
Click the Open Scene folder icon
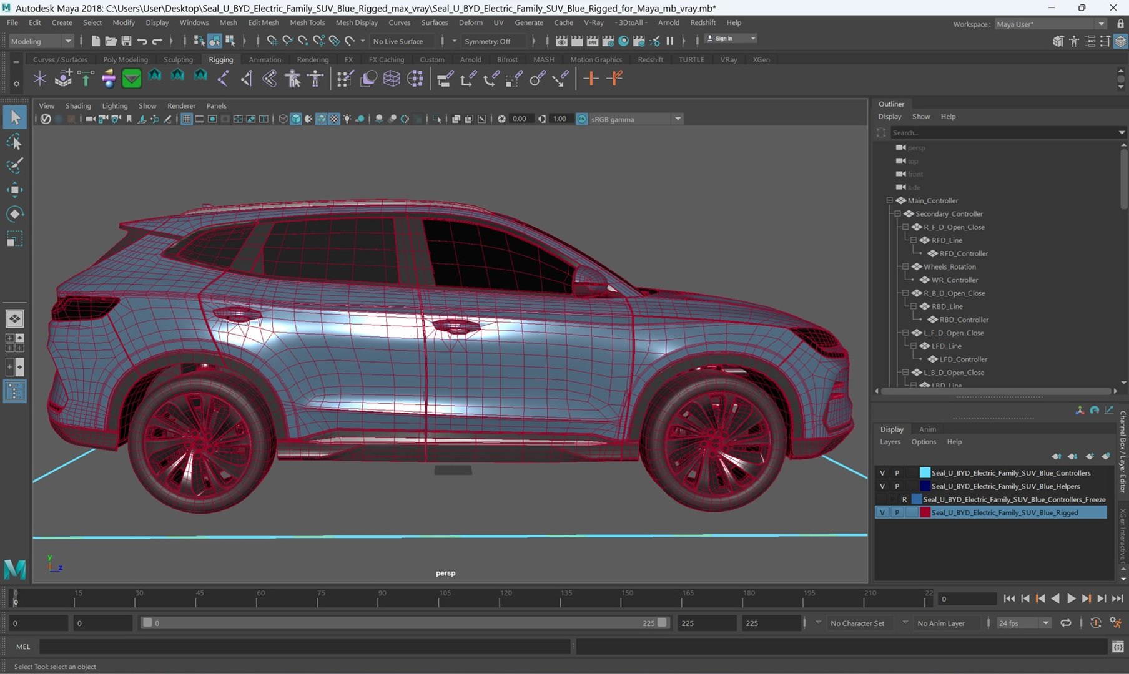point(111,41)
